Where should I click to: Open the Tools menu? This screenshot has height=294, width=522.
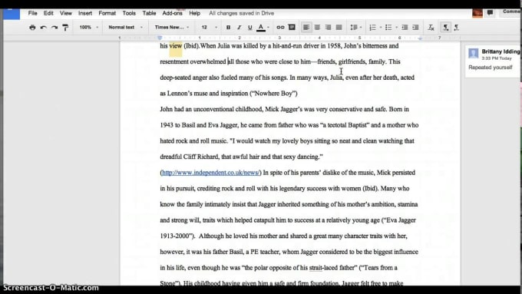(x=129, y=13)
